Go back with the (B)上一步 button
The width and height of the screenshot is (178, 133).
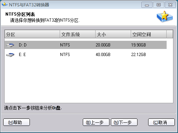96,122
